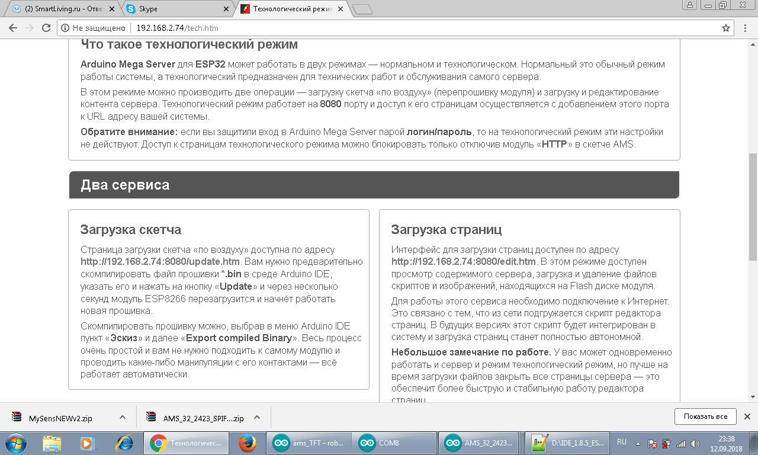Click the page scrollbar thumb
The height and width of the screenshot is (455, 758).
(x=753, y=206)
